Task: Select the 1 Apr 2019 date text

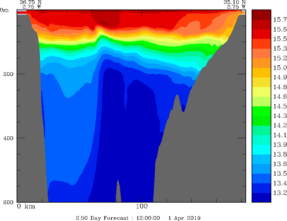Action: (184, 218)
